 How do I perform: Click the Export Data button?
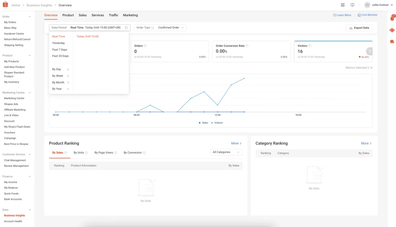(359, 28)
